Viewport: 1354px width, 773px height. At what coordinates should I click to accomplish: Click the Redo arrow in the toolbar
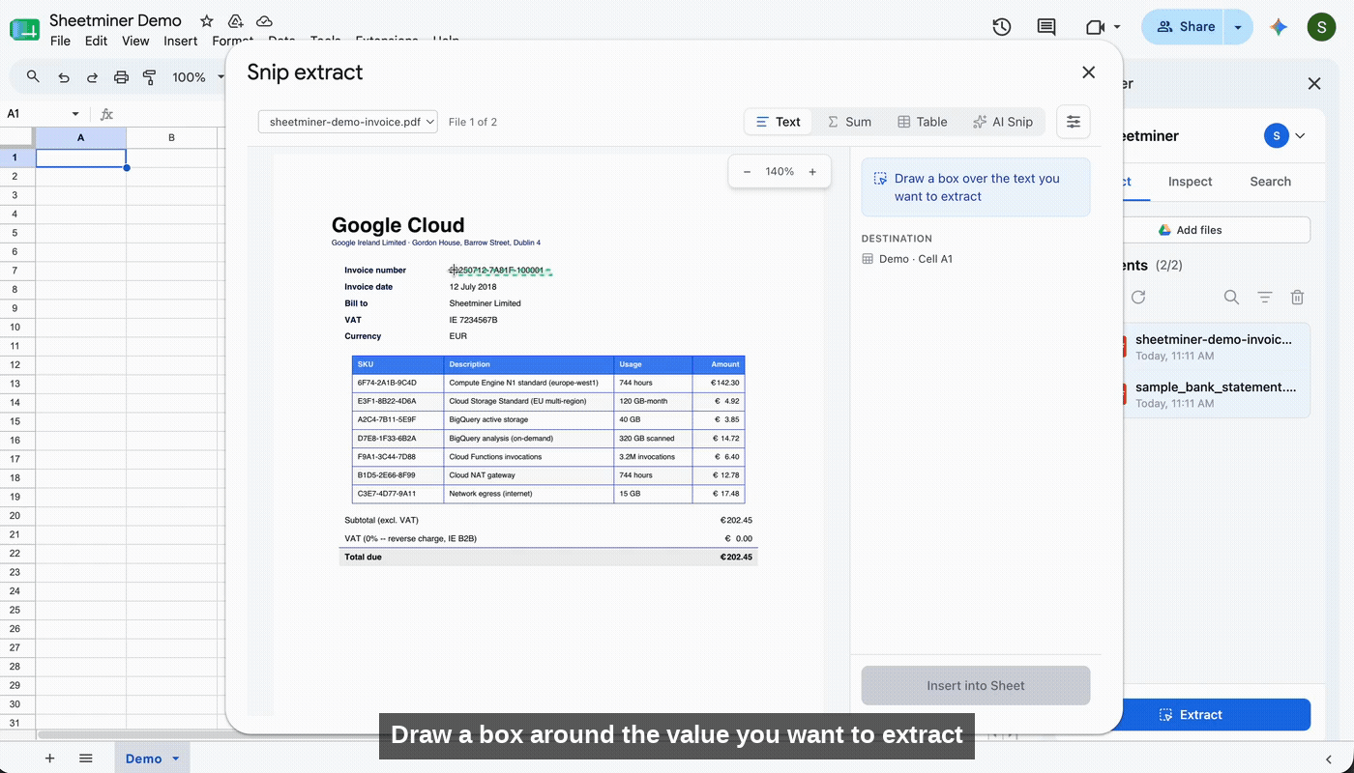coord(92,77)
